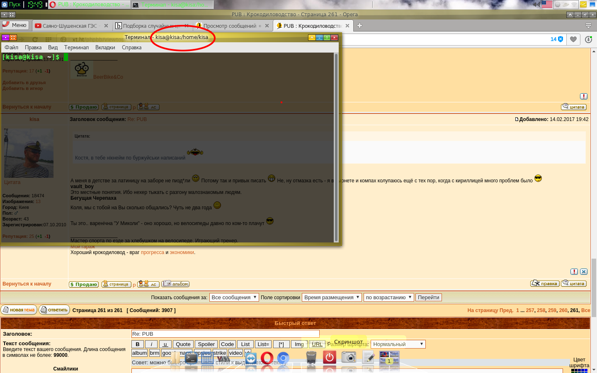Viewport: 597px width, 373px height.
Task: Open the Opera downloads icon
Action: (588, 39)
